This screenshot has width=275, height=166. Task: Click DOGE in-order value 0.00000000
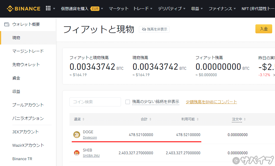point(238,135)
